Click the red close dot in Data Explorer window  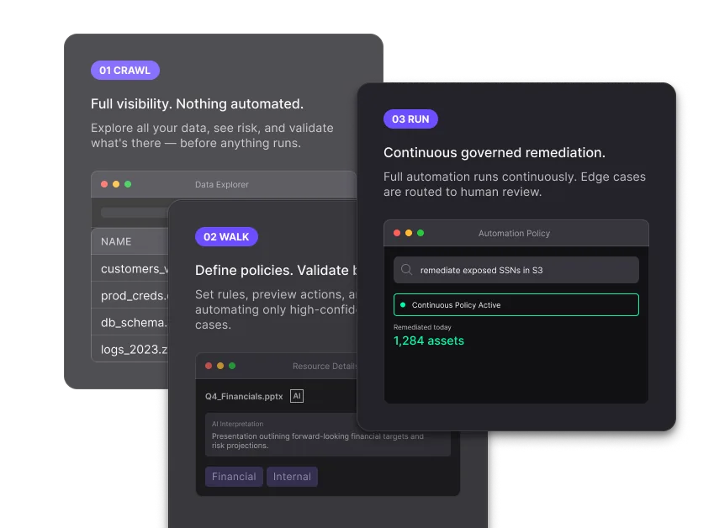coord(104,184)
